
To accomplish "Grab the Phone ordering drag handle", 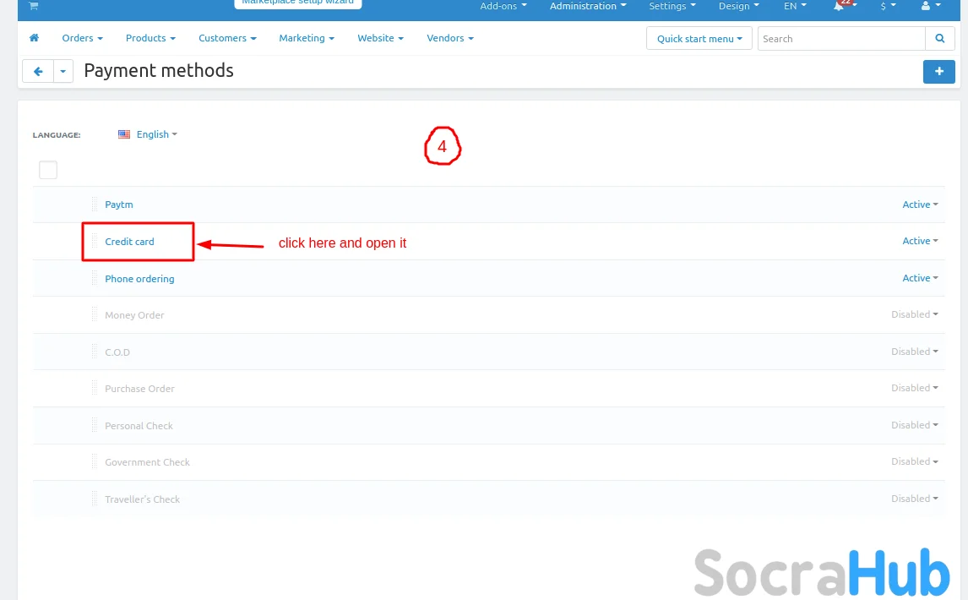I will (95, 279).
